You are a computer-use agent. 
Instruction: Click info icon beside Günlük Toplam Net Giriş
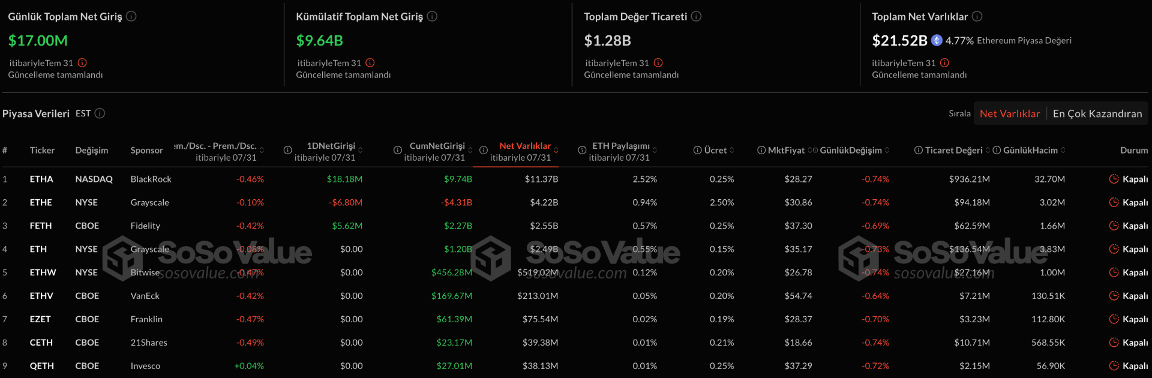click(x=131, y=16)
